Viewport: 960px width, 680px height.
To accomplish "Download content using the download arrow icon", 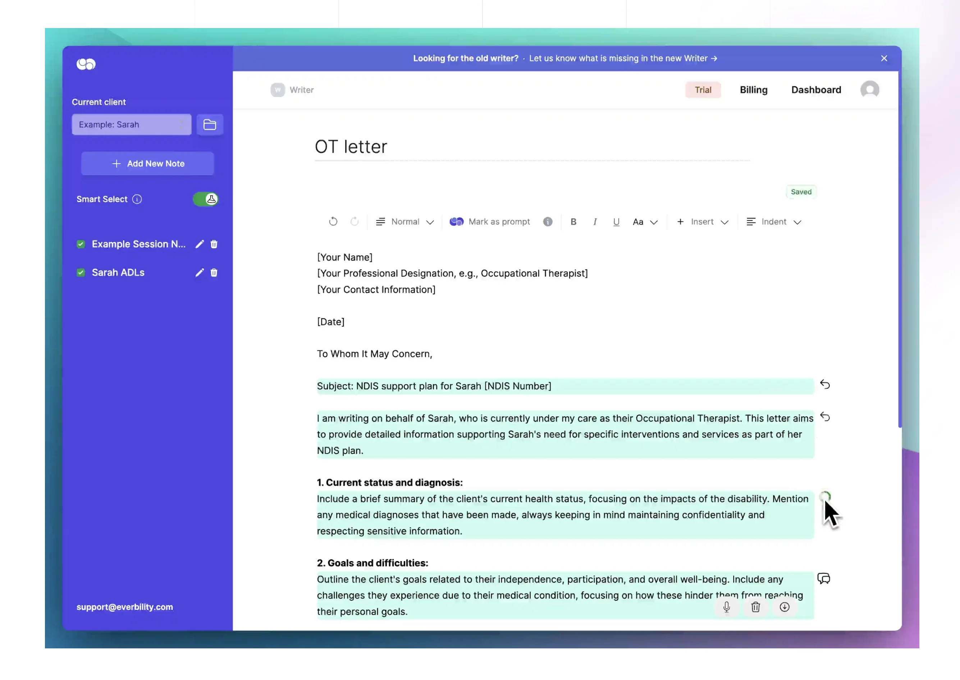I will pyautogui.click(x=785, y=607).
